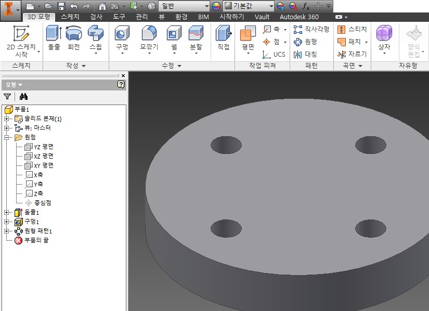Select the Stitch (스티치) surface tool
The width and height of the screenshot is (429, 311).
(x=352, y=29)
